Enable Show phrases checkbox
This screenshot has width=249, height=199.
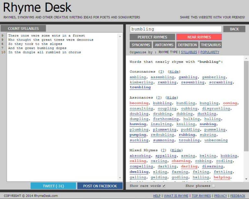213,186
